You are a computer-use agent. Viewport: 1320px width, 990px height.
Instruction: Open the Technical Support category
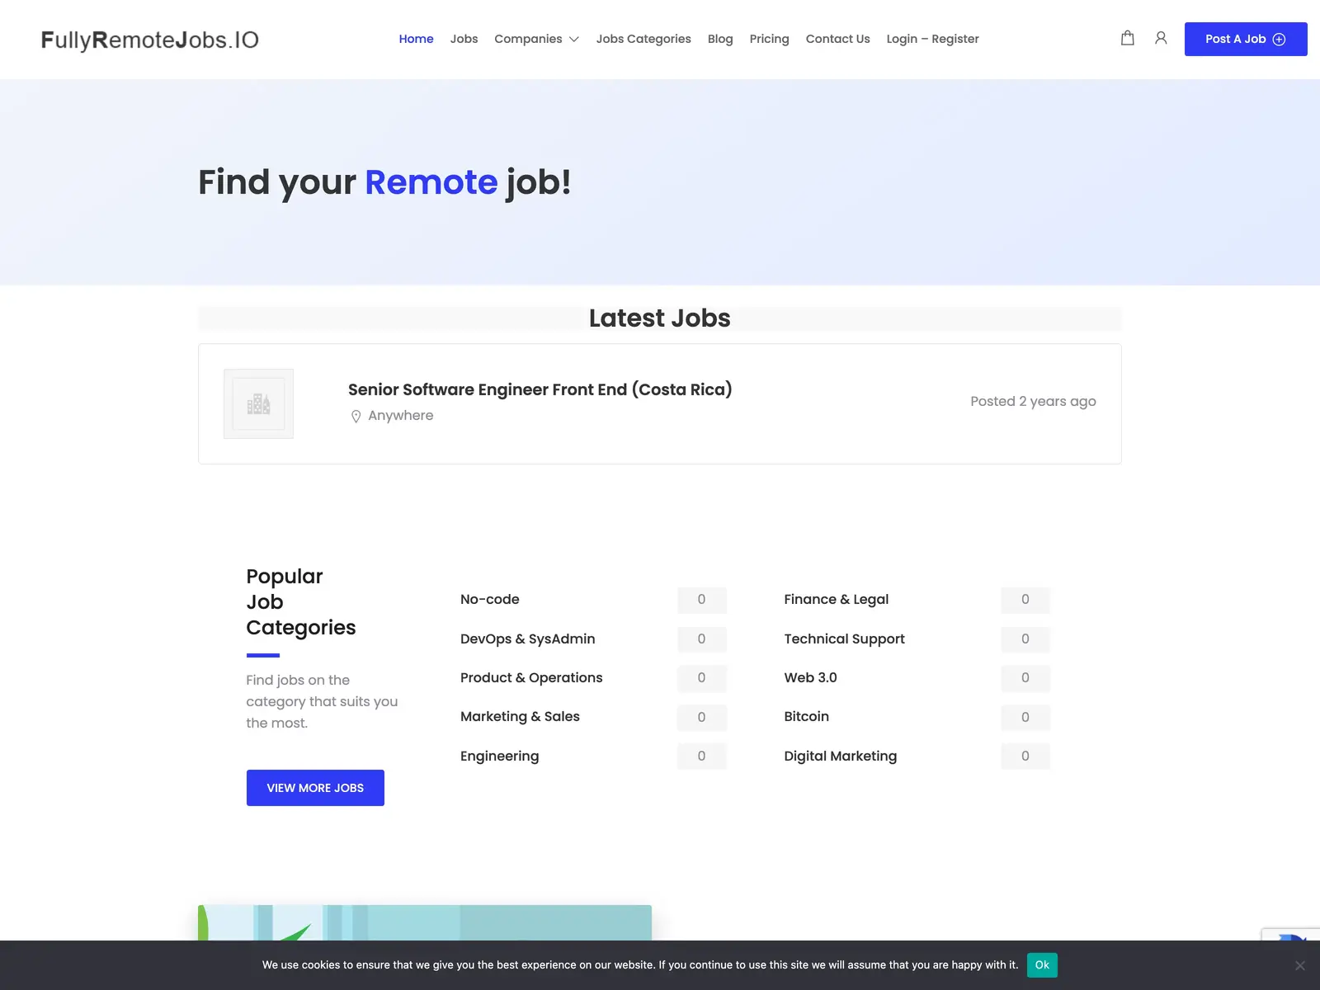tap(844, 639)
